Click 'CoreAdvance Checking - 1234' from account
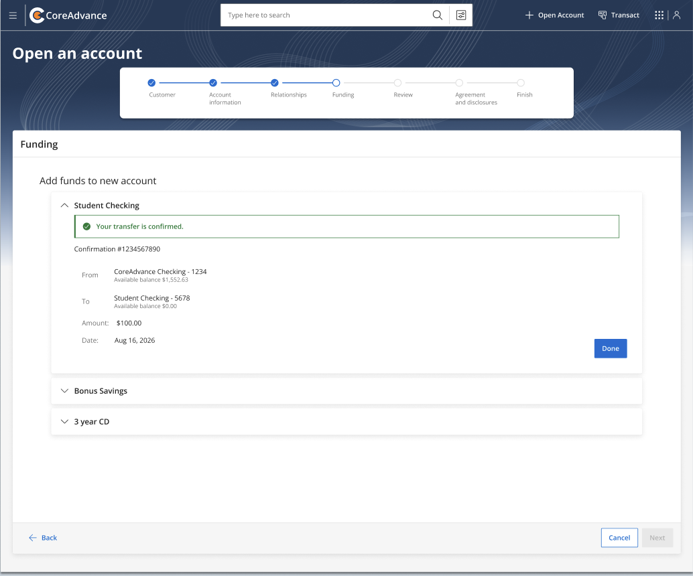This screenshot has width=693, height=576. pyautogui.click(x=160, y=272)
